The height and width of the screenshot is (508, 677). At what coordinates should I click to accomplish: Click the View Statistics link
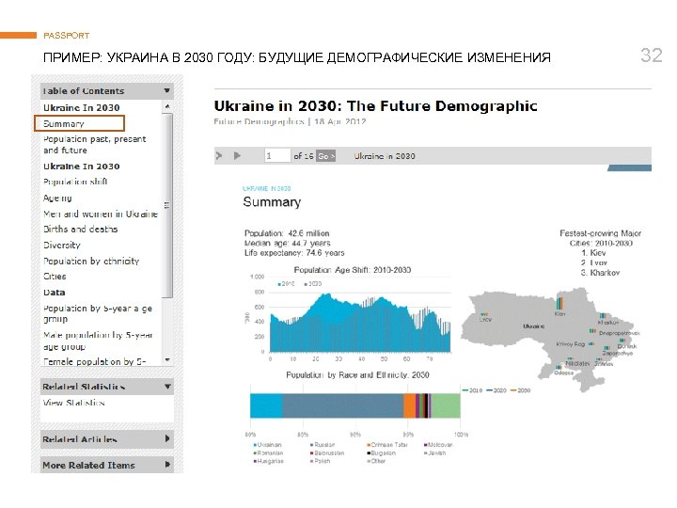coord(74,403)
